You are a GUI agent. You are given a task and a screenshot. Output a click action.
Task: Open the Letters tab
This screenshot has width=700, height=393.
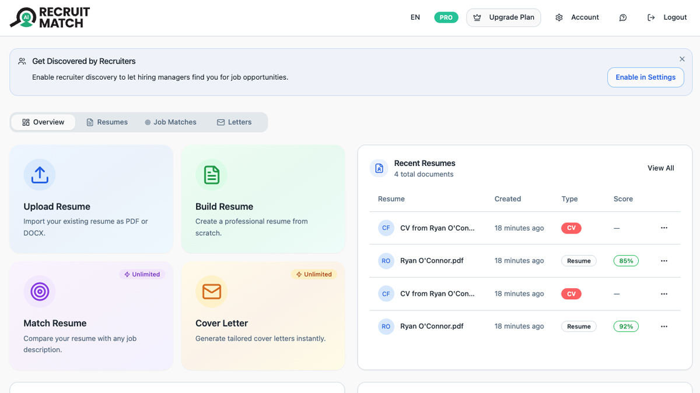[235, 122]
